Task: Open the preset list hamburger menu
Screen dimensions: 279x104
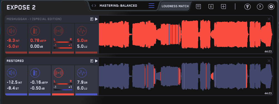Action: (151, 6)
